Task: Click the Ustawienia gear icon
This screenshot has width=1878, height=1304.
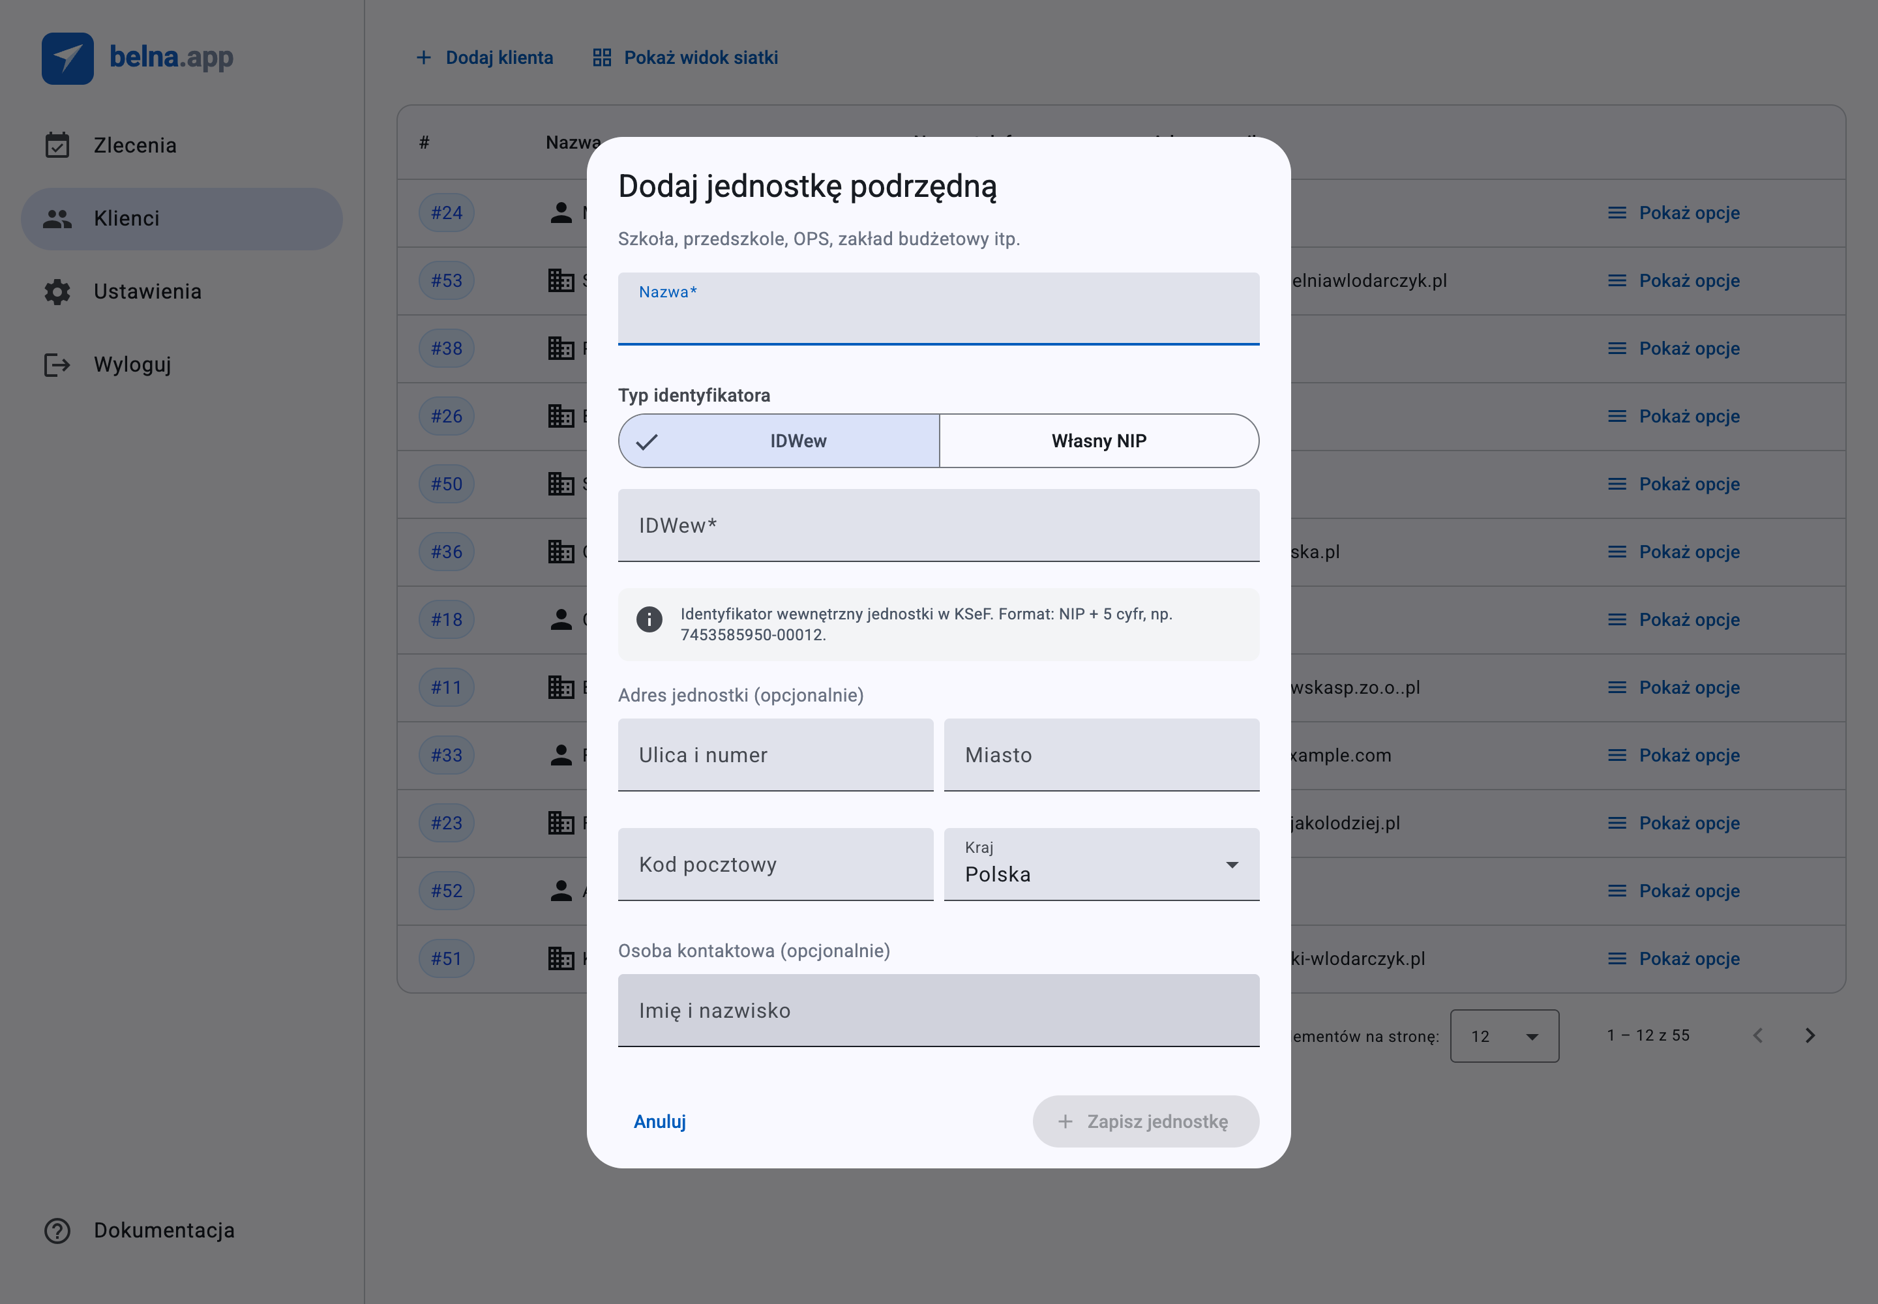Action: 57,291
